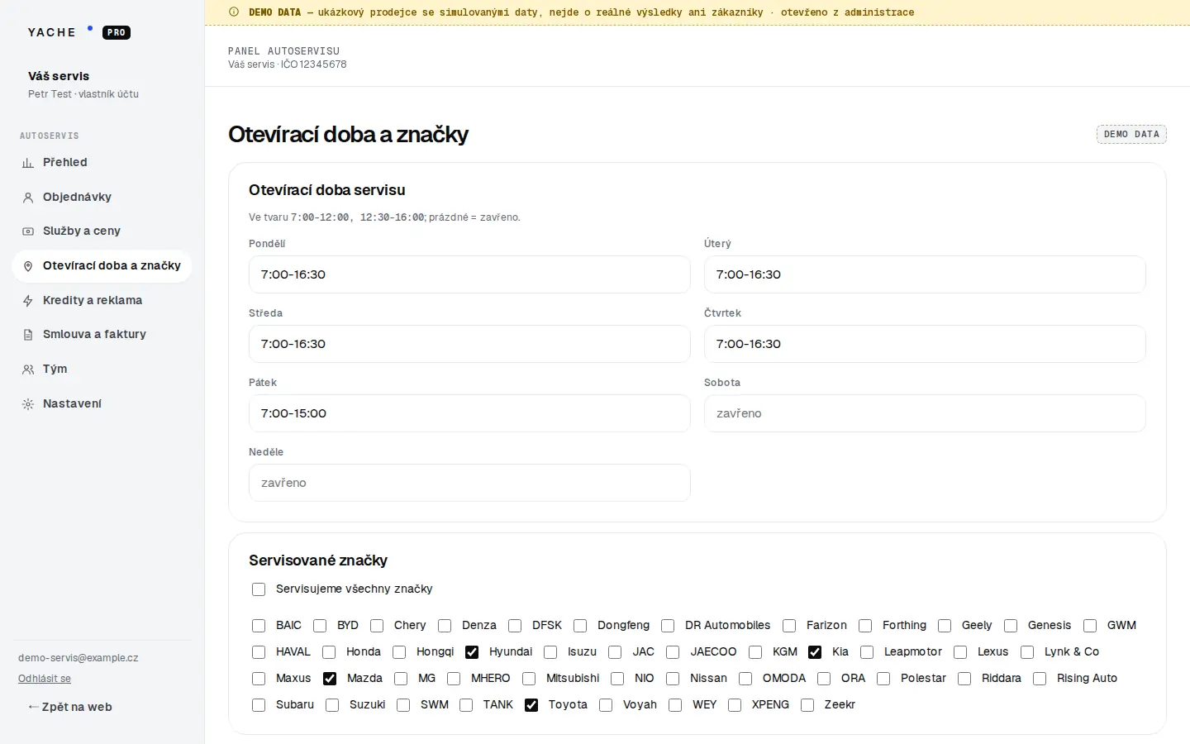Open the Přehled menu item
Viewport: 1190px width, 744px height.
[102, 163]
